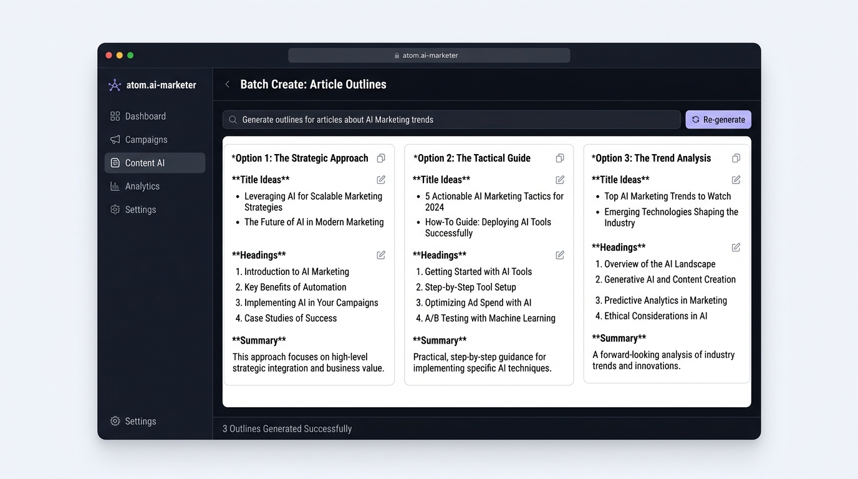Copy the Option 2 Tactical Guide outline
The image size is (858, 479).
tap(560, 158)
